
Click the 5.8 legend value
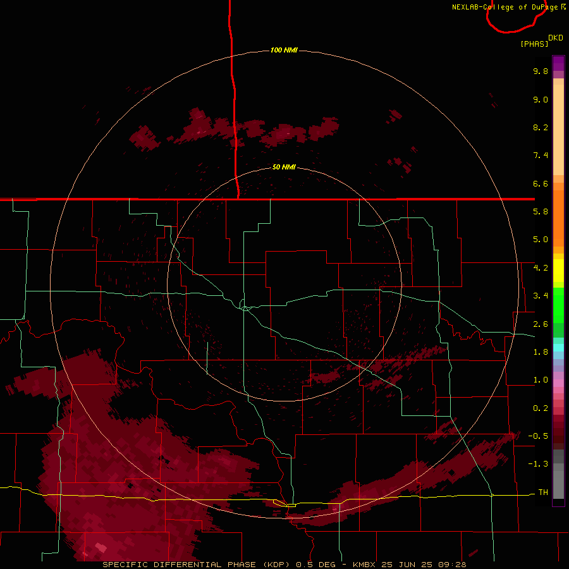click(541, 212)
